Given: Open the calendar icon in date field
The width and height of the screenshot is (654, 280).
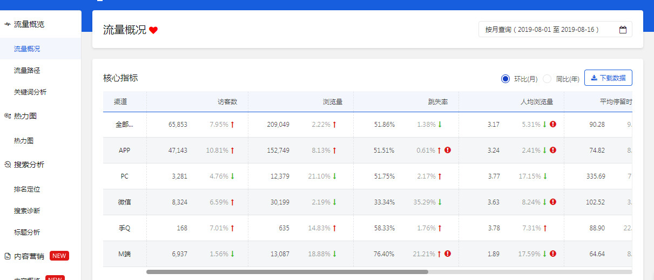Looking at the screenshot, I should 623,30.
